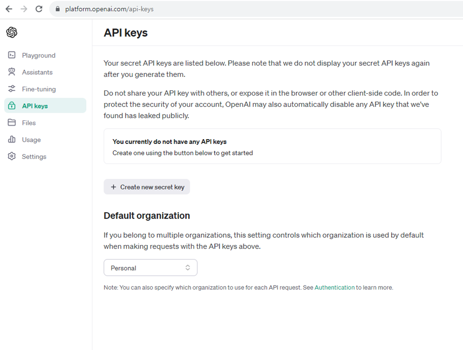Click the API keys page heading
Image resolution: width=463 pixels, height=350 pixels.
click(x=126, y=33)
